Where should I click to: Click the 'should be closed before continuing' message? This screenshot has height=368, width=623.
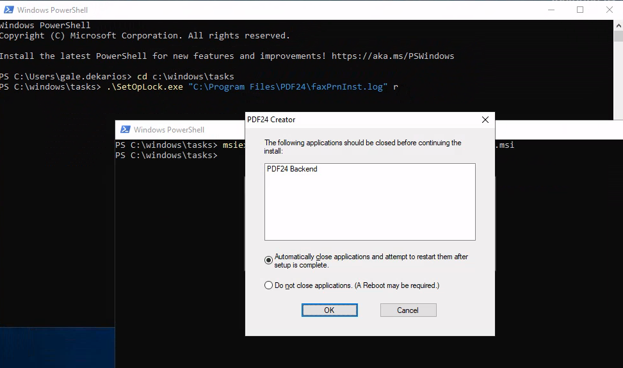(x=363, y=147)
